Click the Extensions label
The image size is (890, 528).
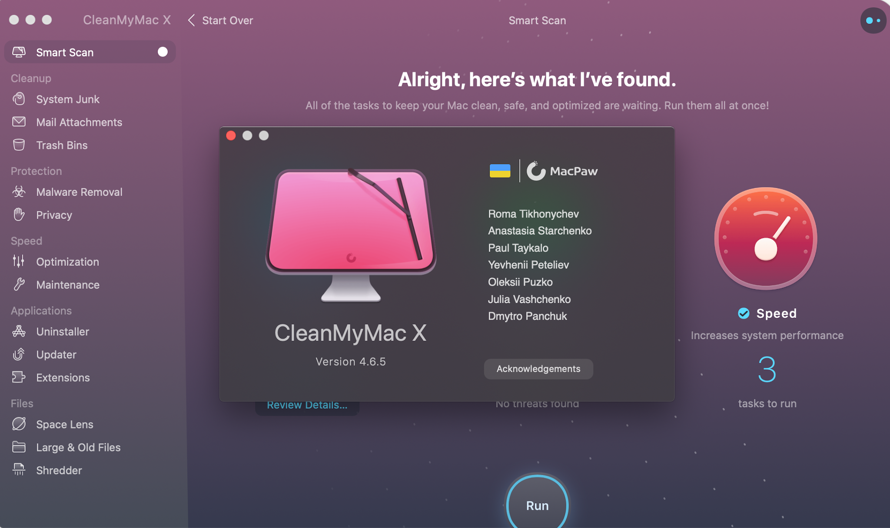[63, 378]
